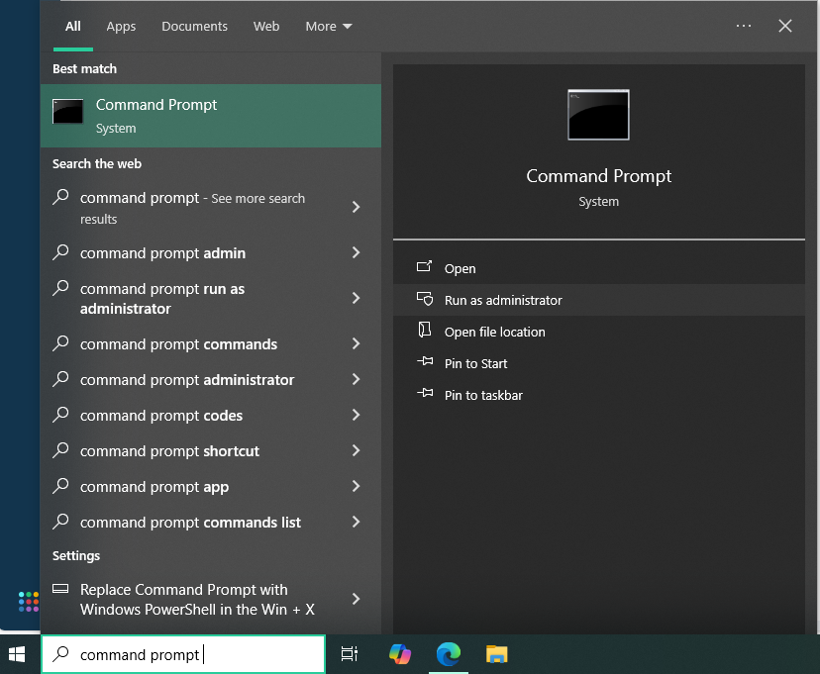
Task: Click search icon beside 'command prompt codes'
Action: tap(60, 415)
